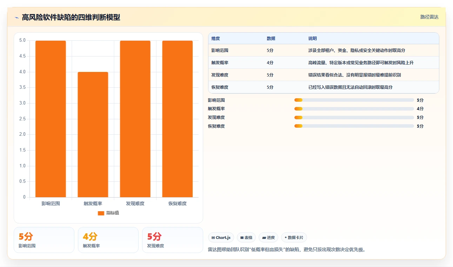The image size is (453, 267).
Task: Click the 影响范围 x-axis label
Action: 51,203
